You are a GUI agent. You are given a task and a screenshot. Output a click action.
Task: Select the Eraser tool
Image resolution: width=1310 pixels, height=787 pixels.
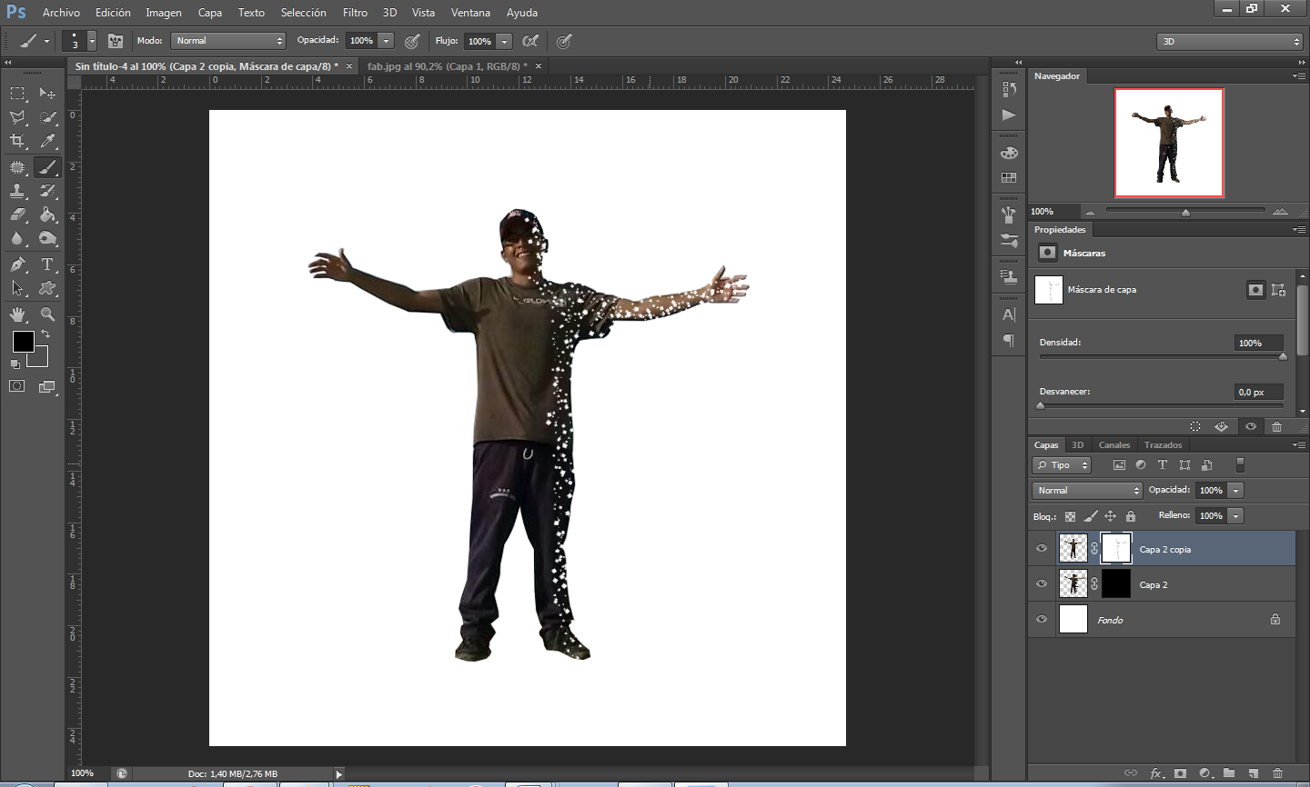click(x=17, y=214)
